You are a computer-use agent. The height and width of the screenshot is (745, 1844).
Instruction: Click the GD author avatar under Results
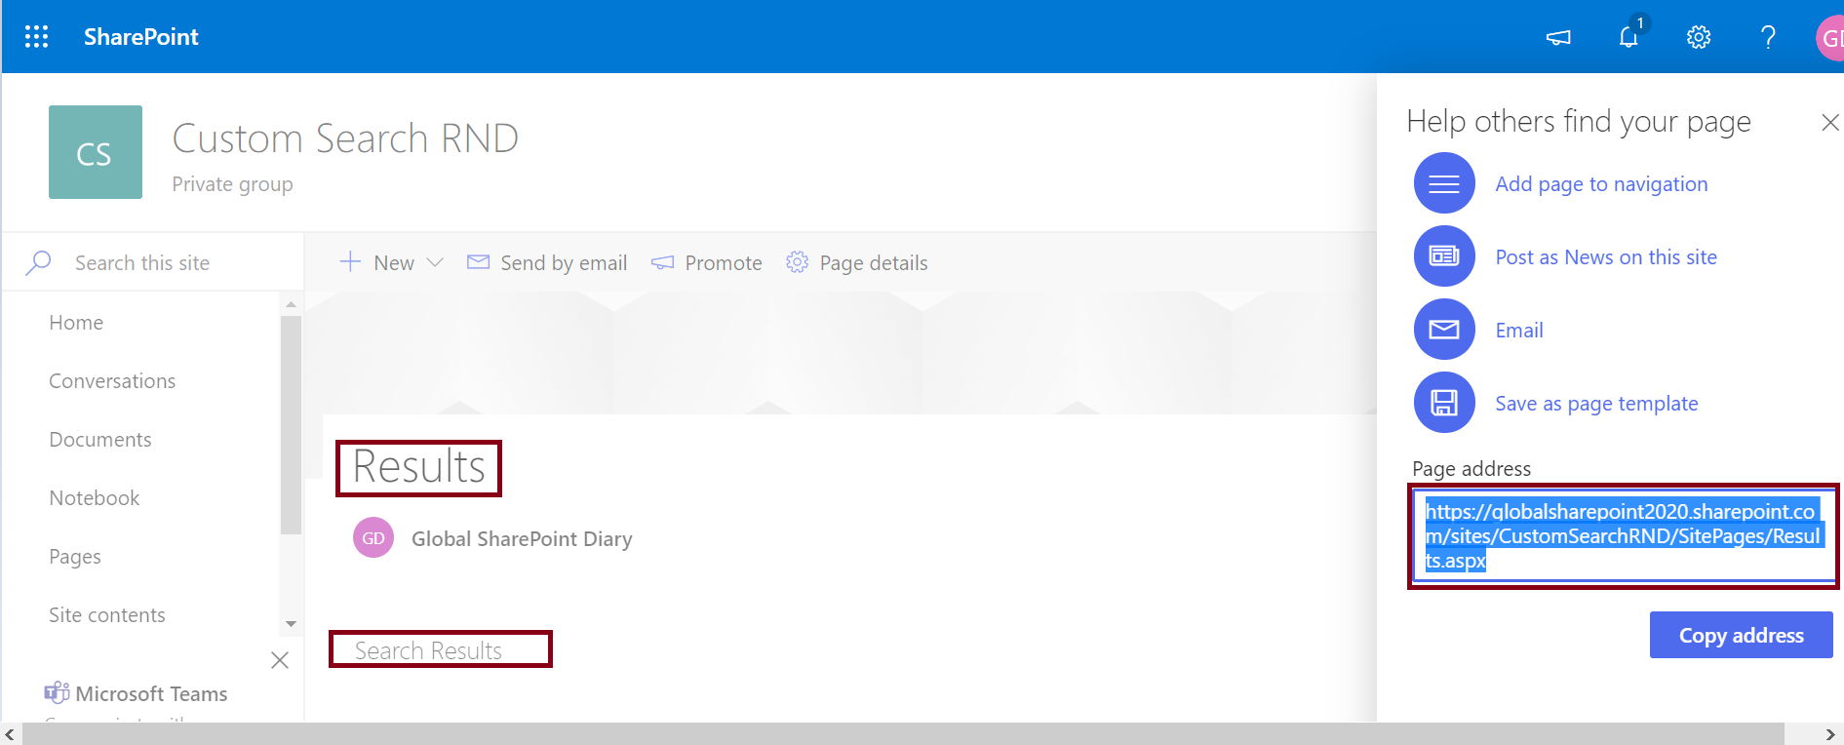[x=373, y=537]
